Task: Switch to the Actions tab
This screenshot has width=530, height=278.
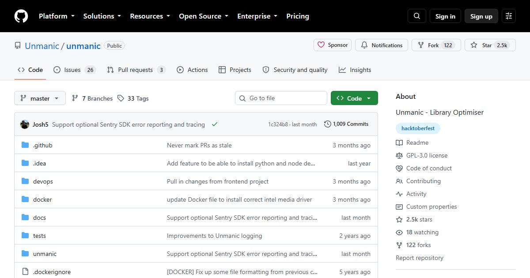Action: click(x=192, y=70)
